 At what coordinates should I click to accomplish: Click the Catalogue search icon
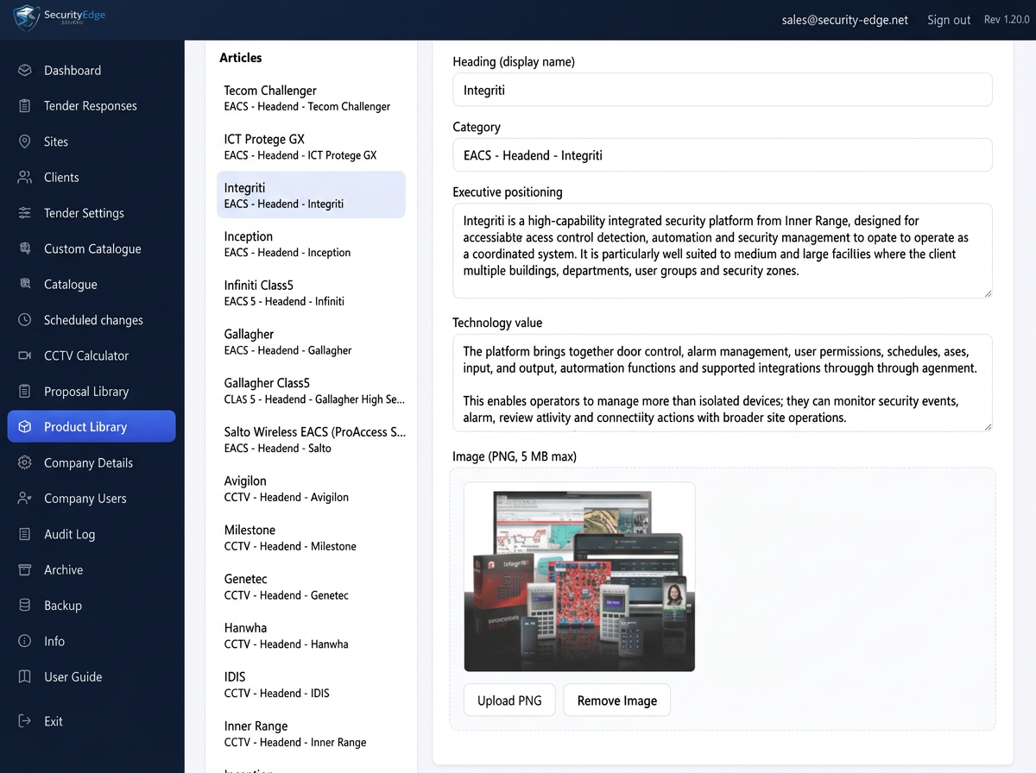[25, 284]
